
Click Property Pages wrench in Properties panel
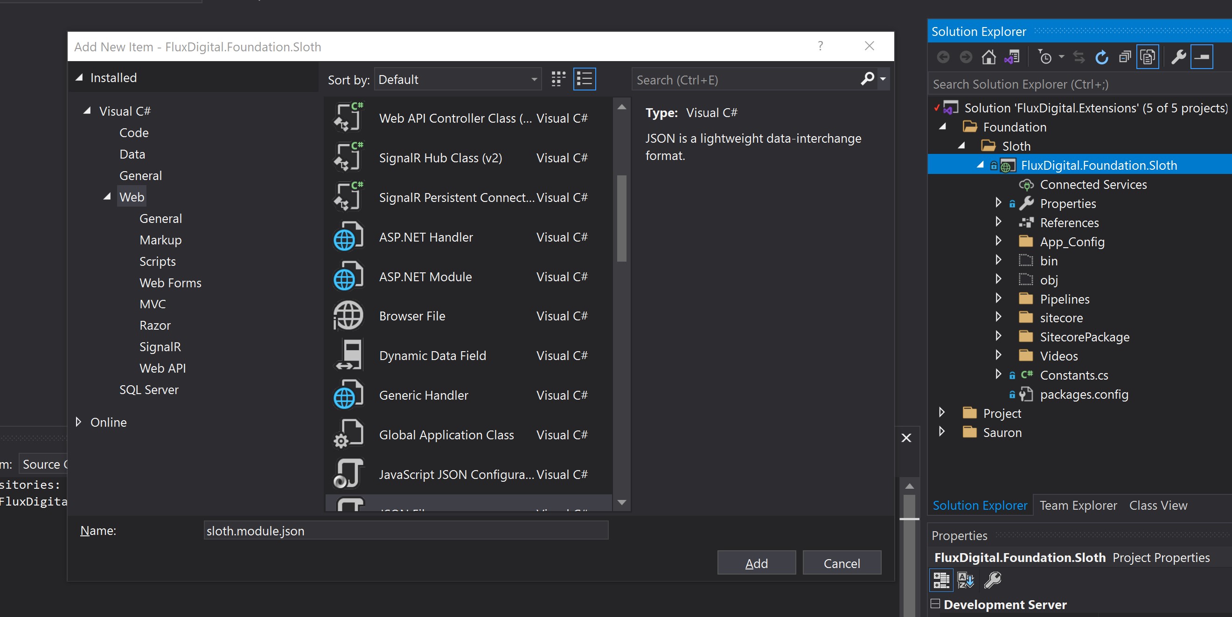tap(992, 580)
